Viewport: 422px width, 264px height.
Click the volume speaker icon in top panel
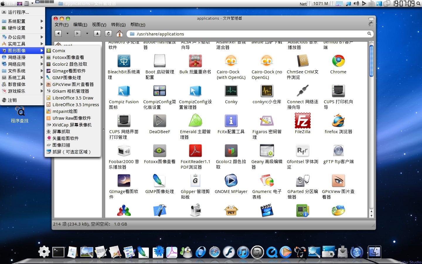tap(356, 4)
